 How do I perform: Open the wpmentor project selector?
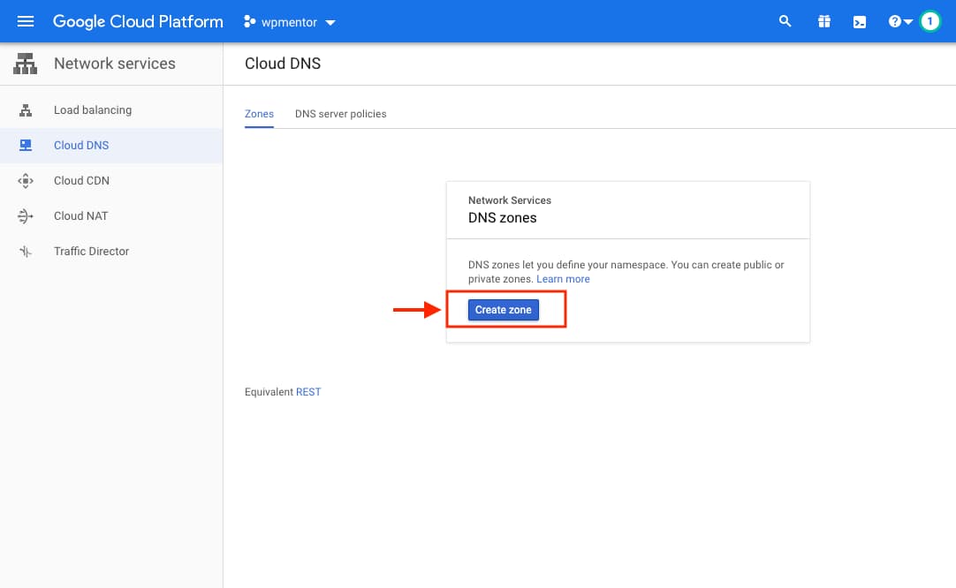point(290,22)
